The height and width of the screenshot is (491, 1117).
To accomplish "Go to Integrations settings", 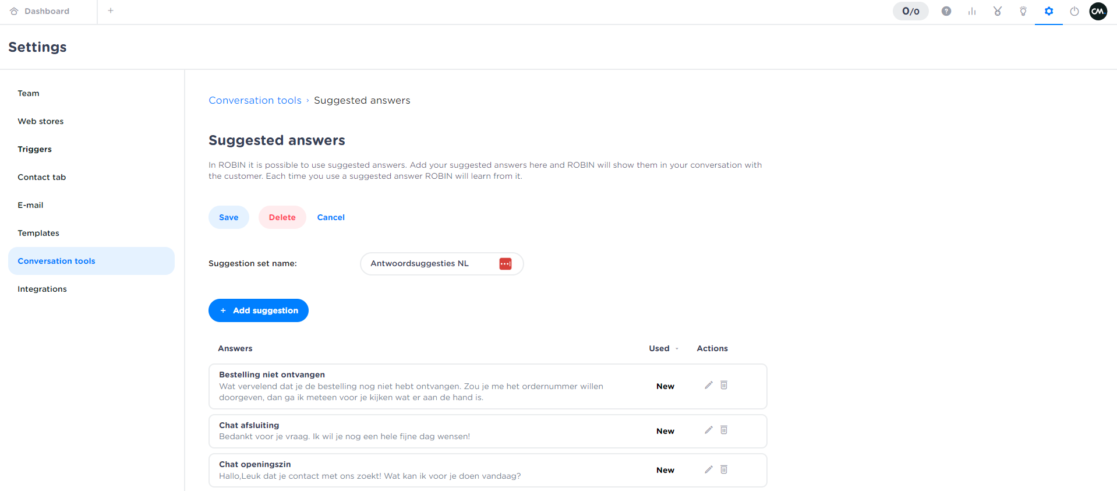I will (42, 289).
